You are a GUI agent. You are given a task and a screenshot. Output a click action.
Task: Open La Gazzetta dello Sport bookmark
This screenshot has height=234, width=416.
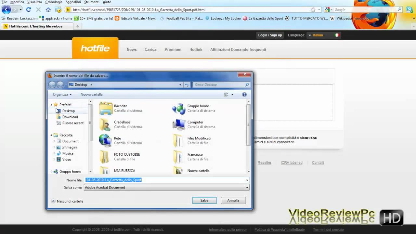coord(263,19)
